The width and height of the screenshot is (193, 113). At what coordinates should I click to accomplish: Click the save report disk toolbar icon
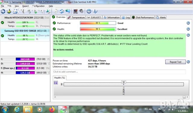pos(48,11)
